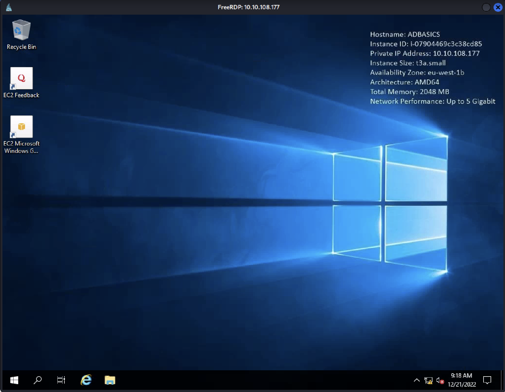The width and height of the screenshot is (505, 392).
Task: Close the FreeRDP window
Action: coord(498,7)
